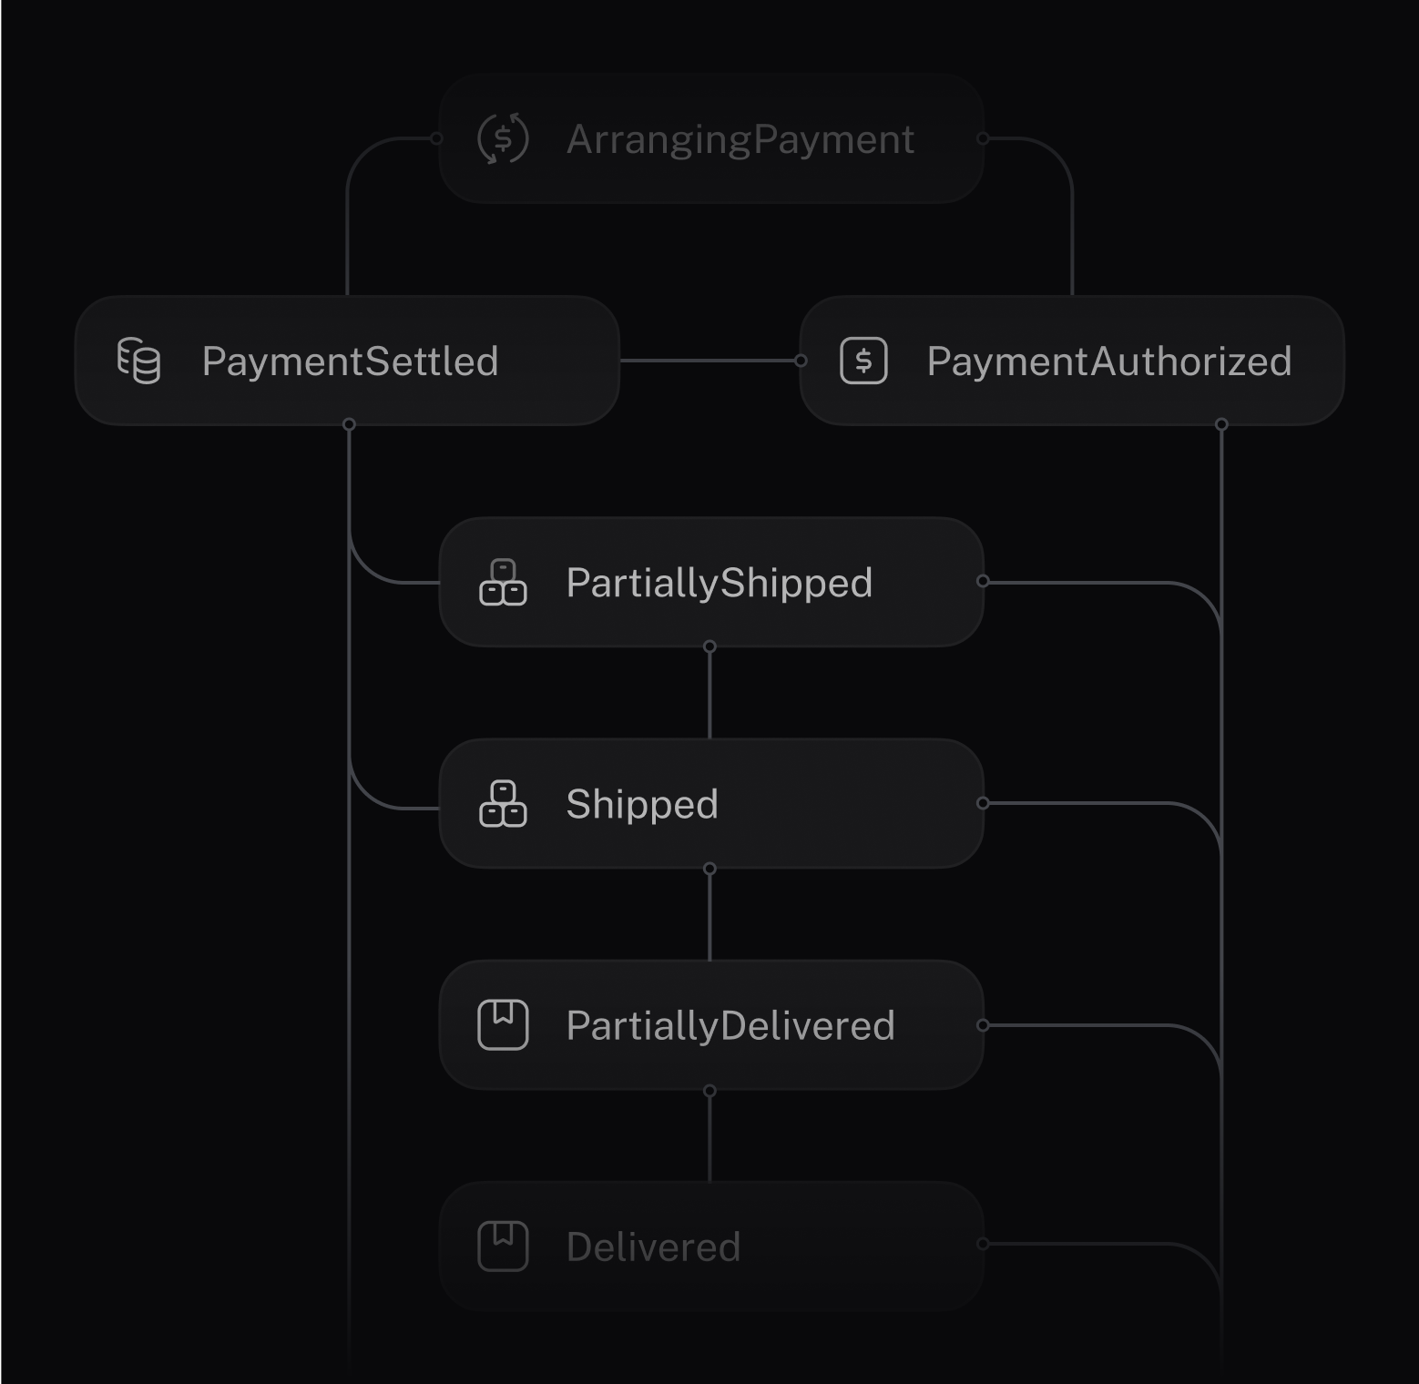This screenshot has height=1384, width=1419.
Task: Open the Shipped state label
Action: pos(642,805)
